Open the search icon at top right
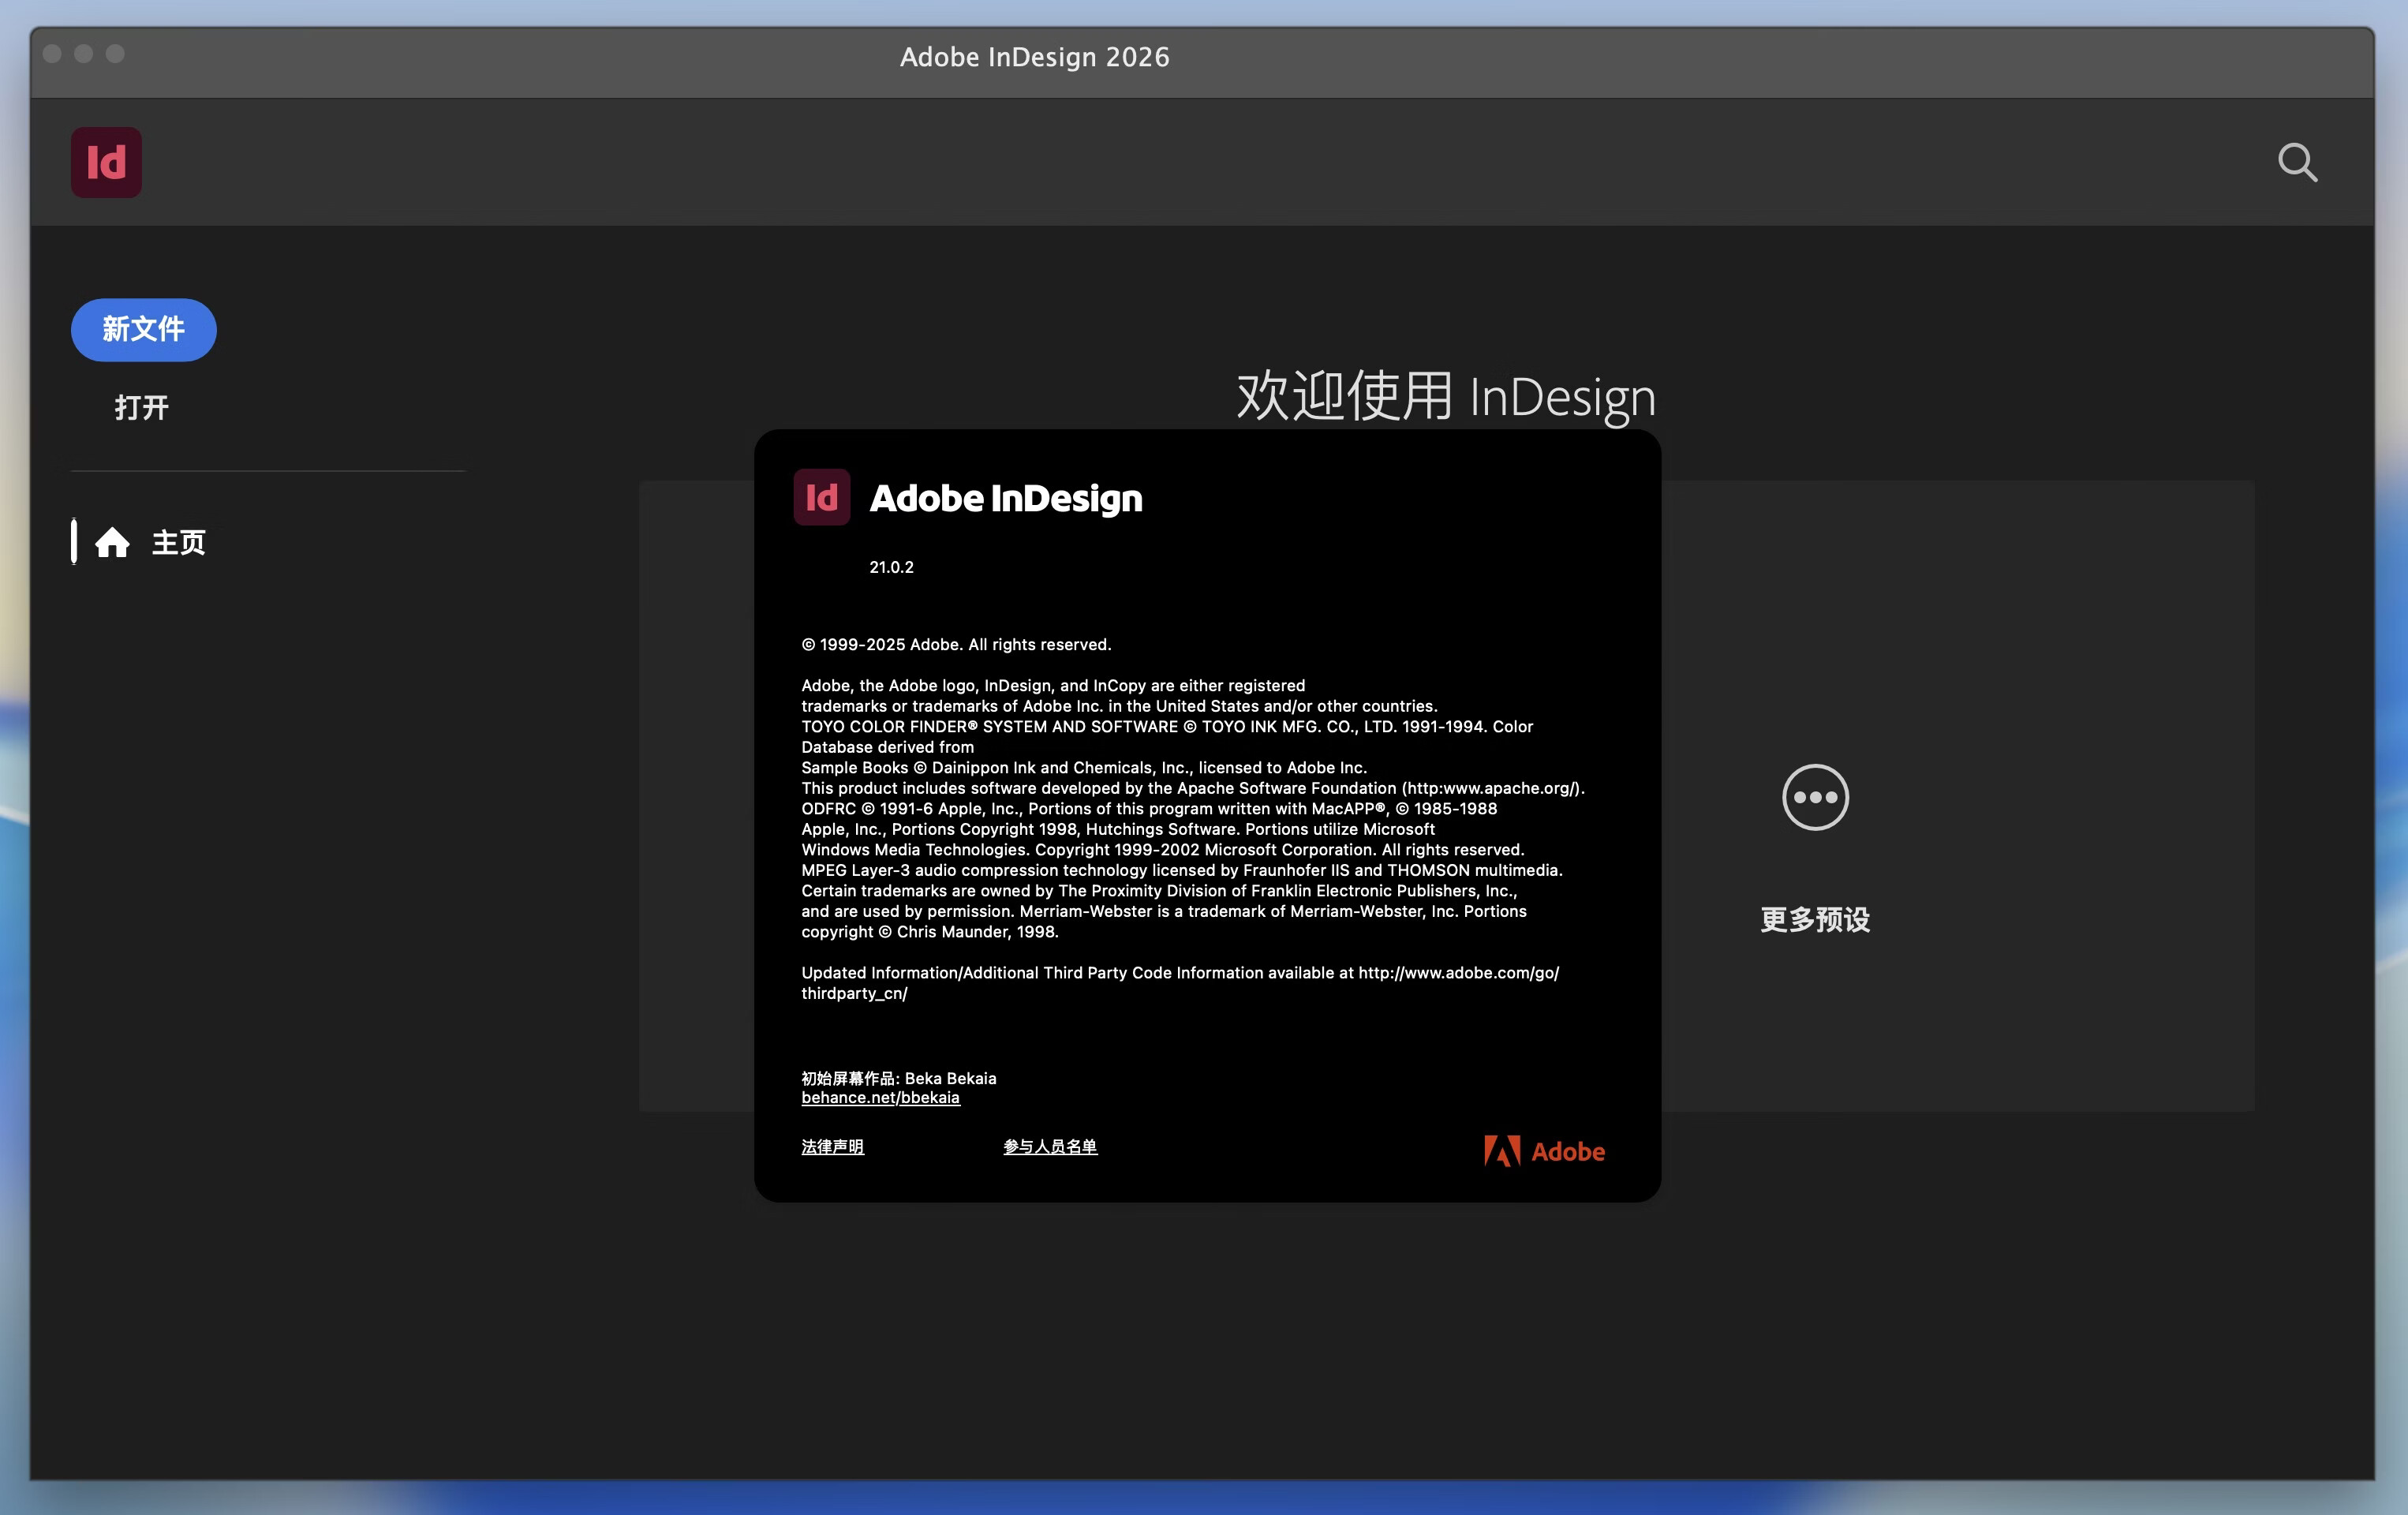 point(2296,162)
